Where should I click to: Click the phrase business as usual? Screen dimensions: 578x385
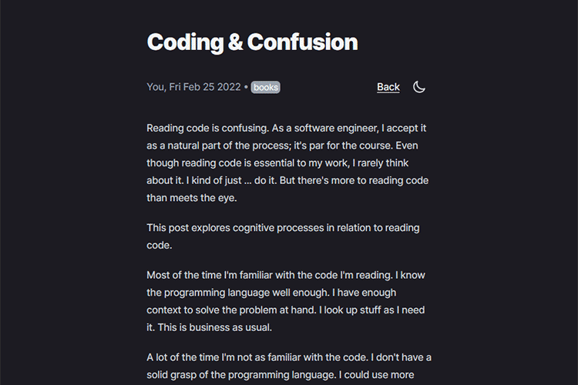point(239,326)
